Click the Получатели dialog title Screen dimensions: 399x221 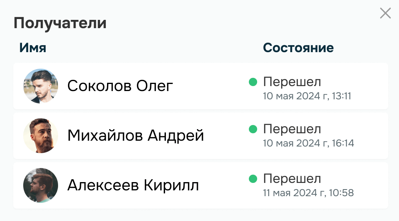point(60,23)
